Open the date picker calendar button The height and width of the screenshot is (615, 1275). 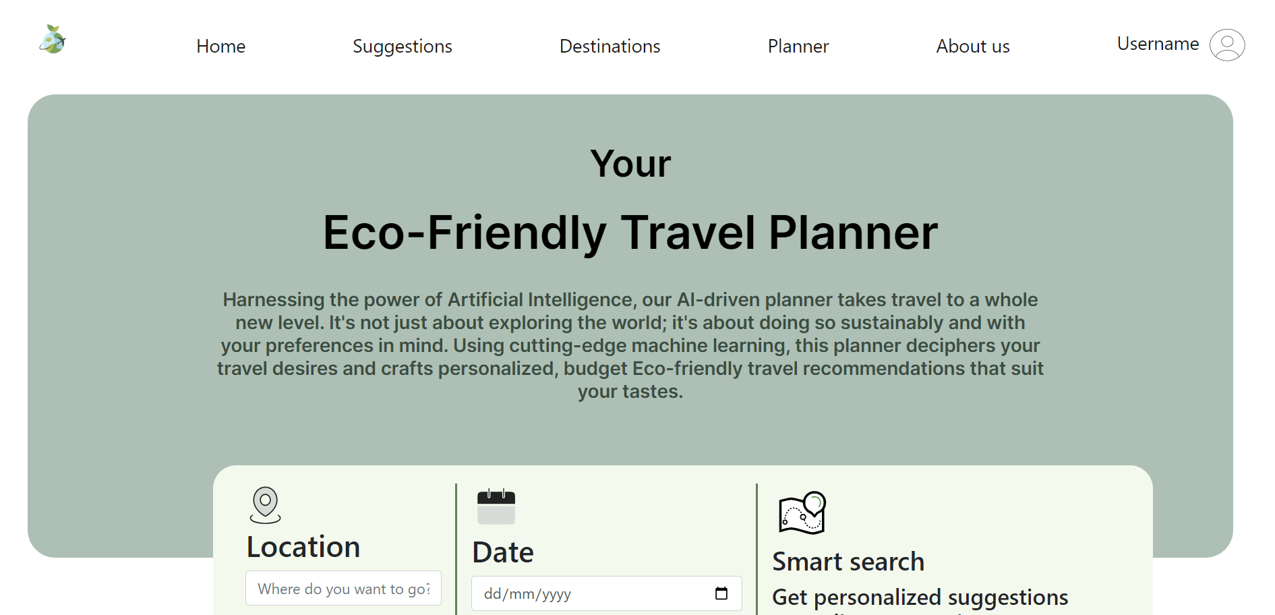tap(721, 593)
